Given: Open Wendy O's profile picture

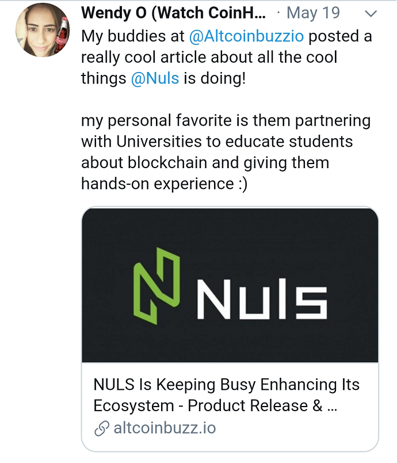Looking at the screenshot, I should (43, 30).
